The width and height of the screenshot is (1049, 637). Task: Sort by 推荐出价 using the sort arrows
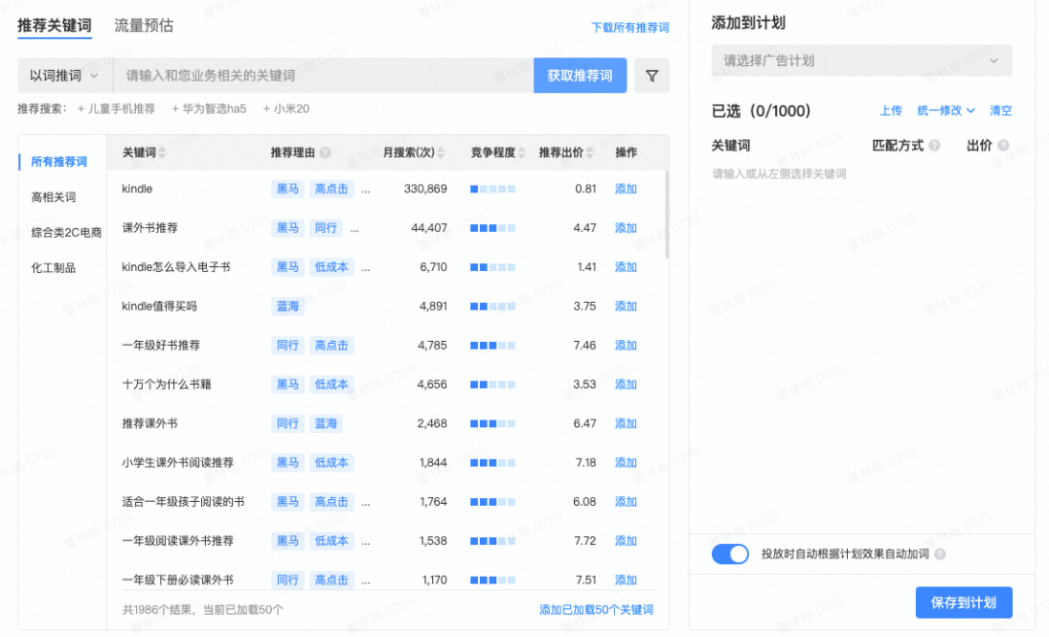coord(591,153)
